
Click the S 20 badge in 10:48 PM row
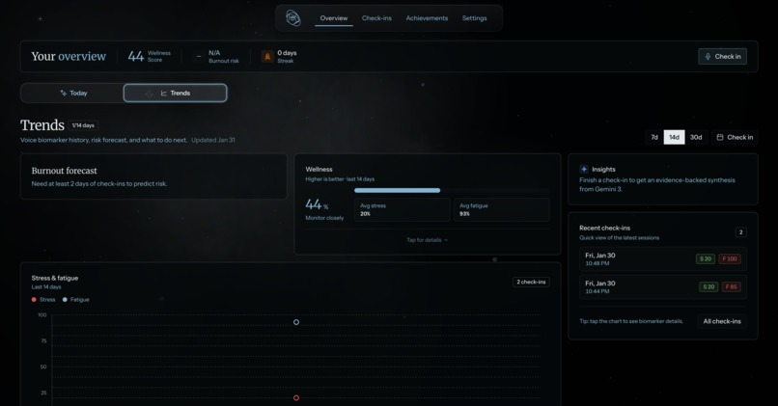[x=705, y=258]
